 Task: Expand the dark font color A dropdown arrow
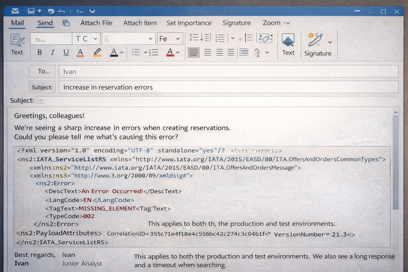point(122,53)
